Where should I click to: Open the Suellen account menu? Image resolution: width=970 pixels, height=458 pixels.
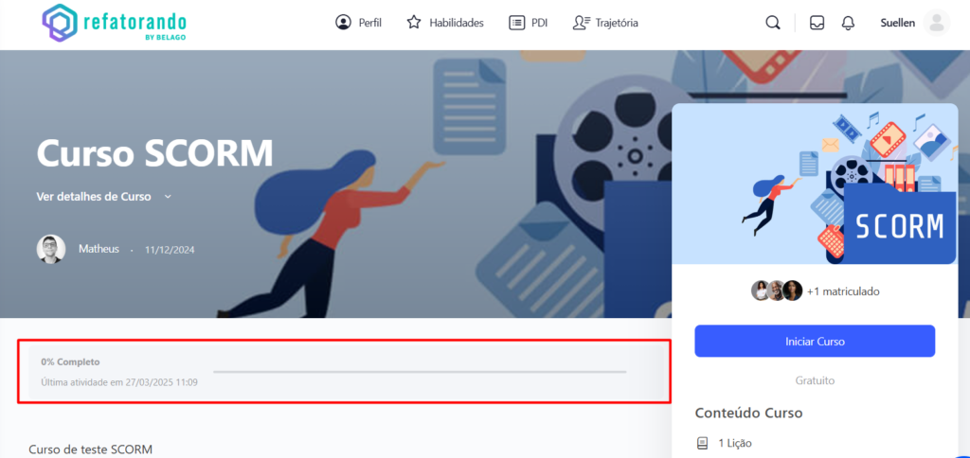[x=897, y=23]
